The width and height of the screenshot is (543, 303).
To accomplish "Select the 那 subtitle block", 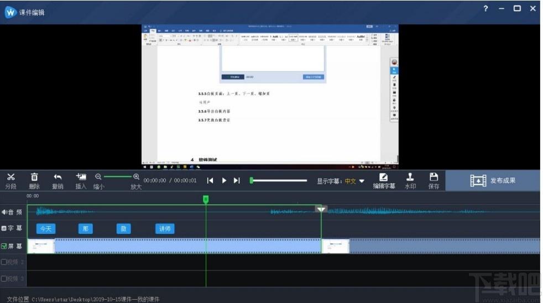I will pyautogui.click(x=86, y=228).
